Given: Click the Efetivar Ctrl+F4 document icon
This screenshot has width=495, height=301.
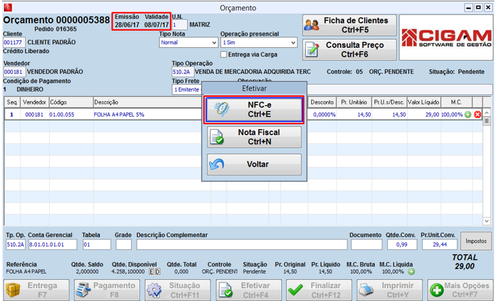Looking at the screenshot, I should pyautogui.click(x=226, y=290).
